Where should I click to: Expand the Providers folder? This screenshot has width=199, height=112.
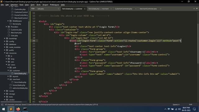[x=6, y=27]
